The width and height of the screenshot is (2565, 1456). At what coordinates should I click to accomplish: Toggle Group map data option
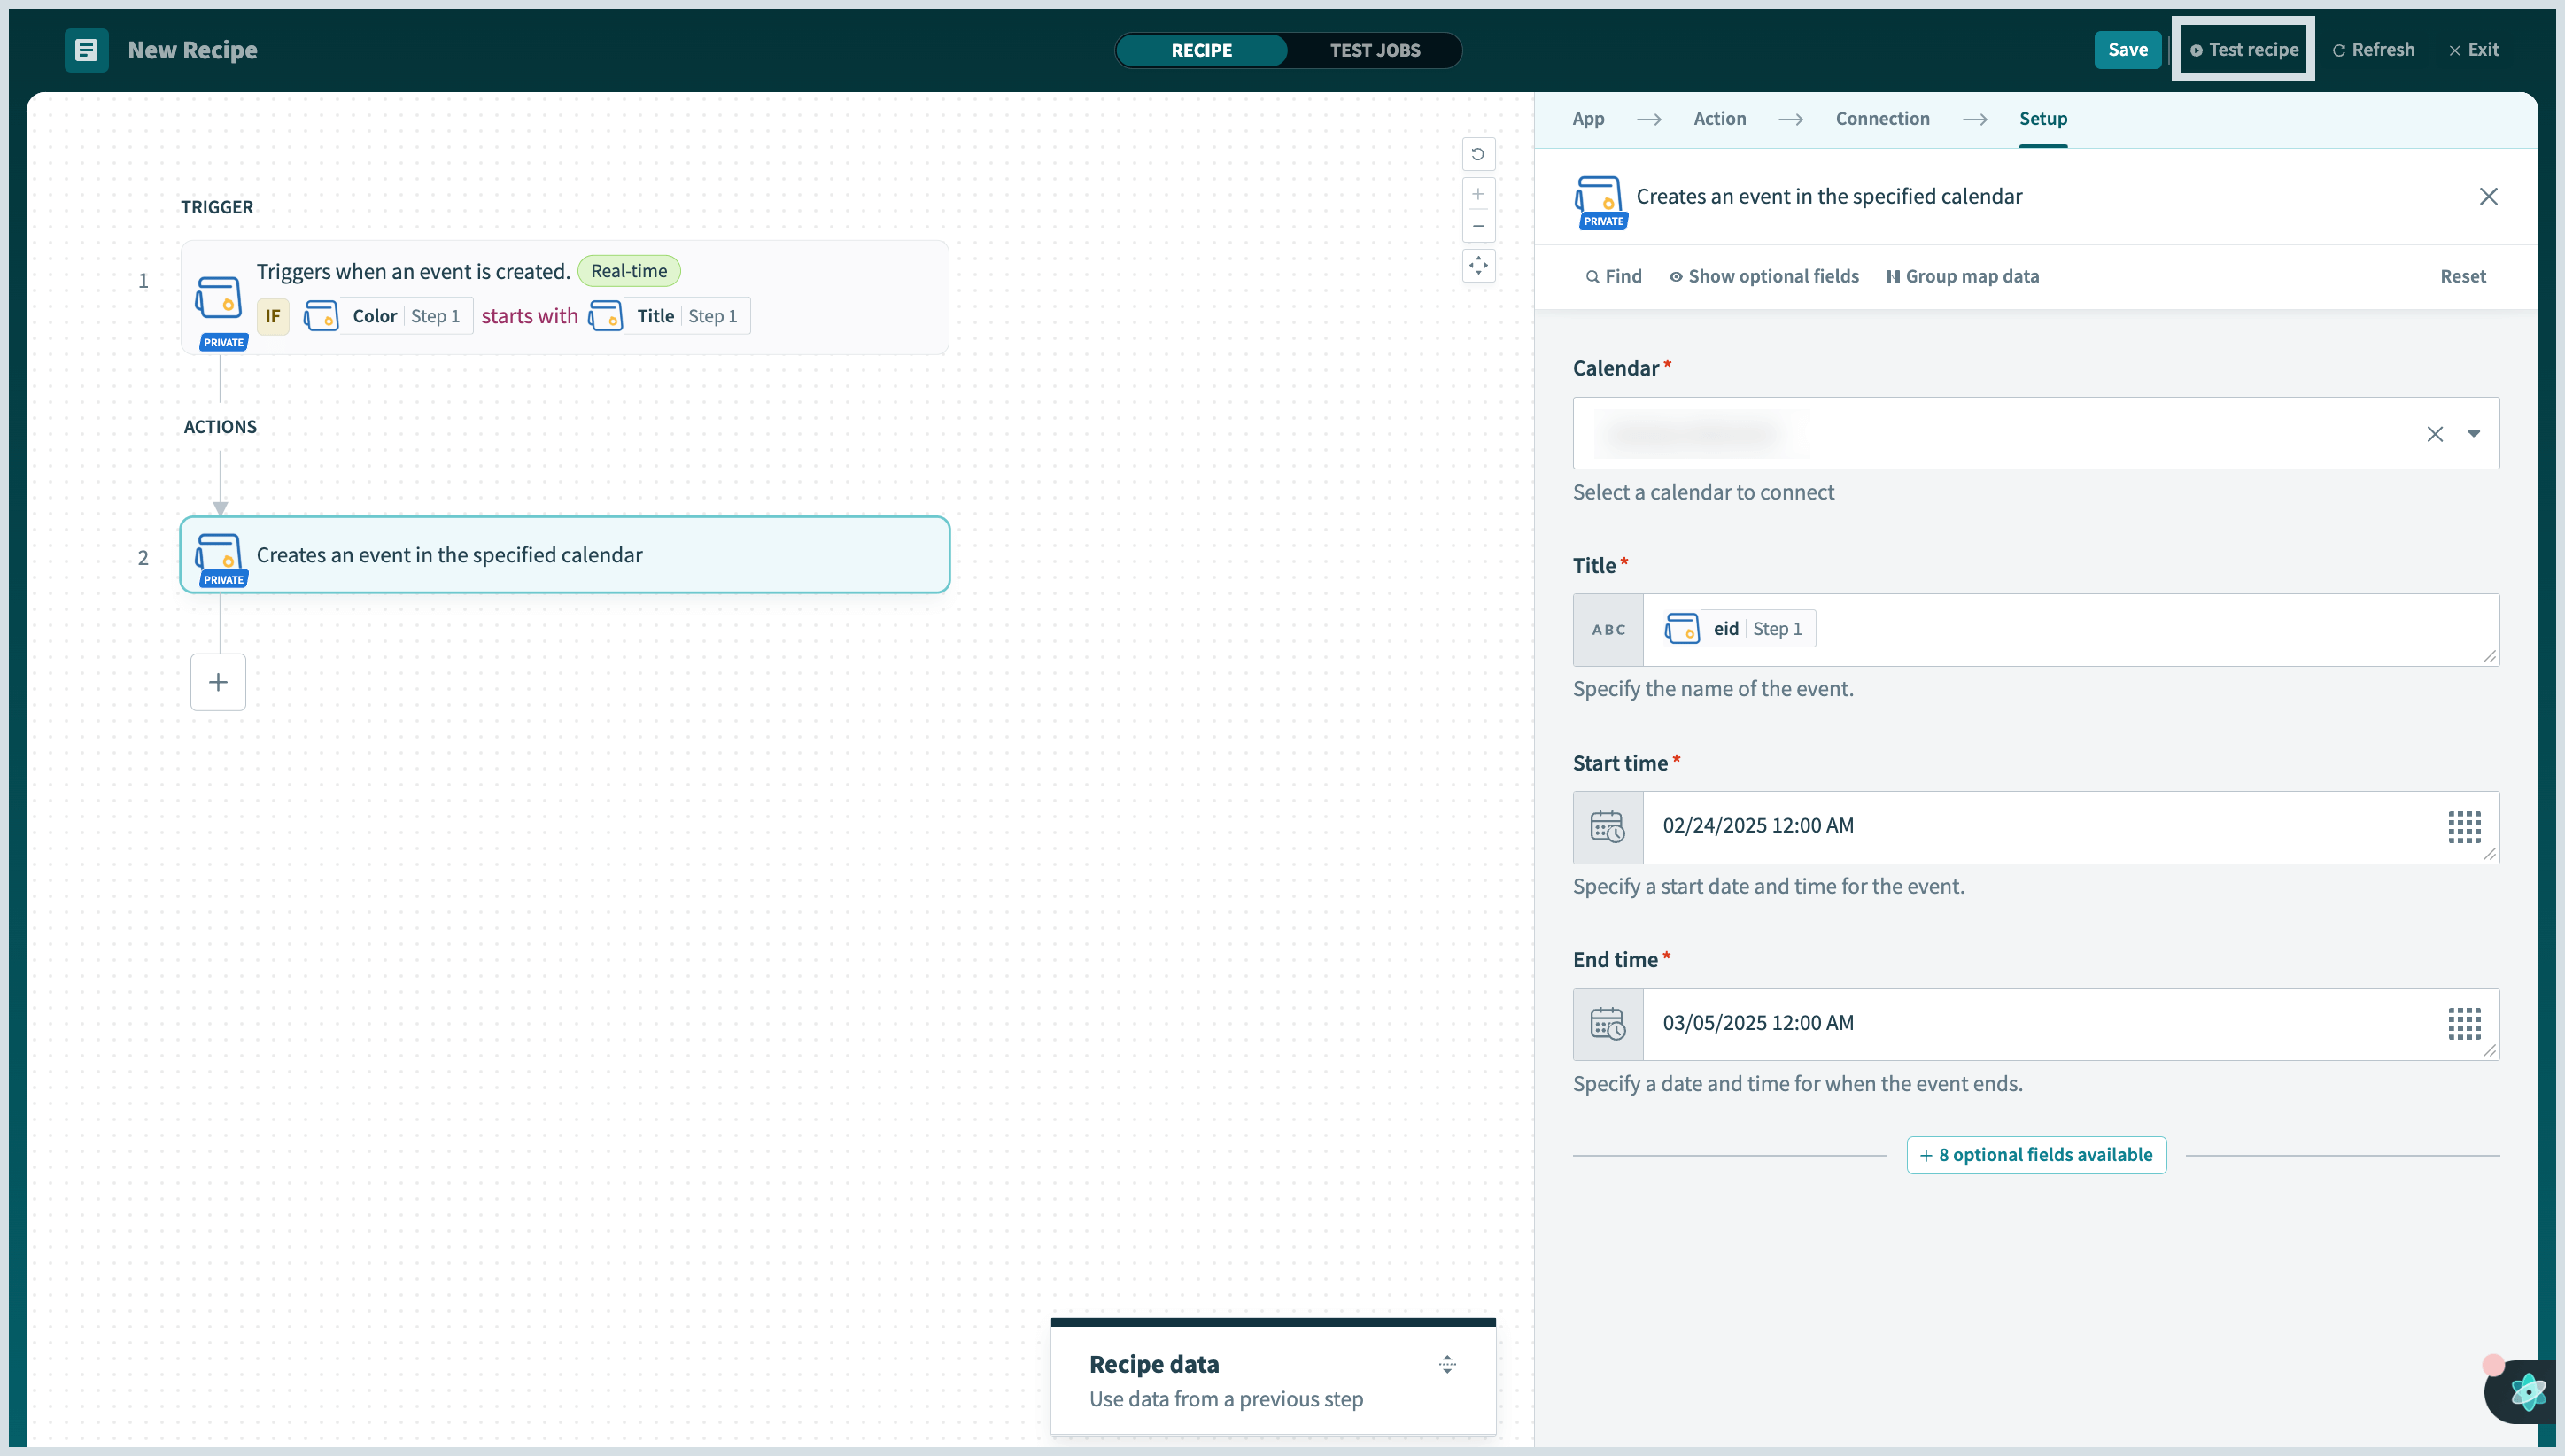(x=1961, y=277)
